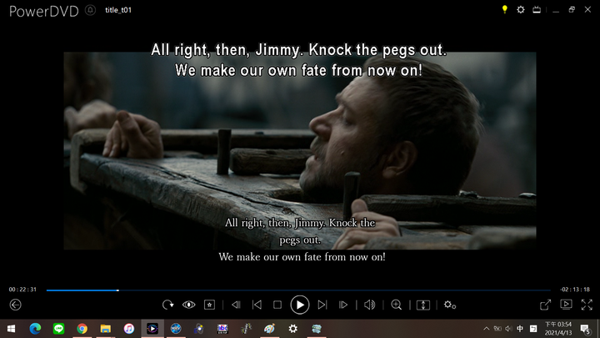Enter full screen mode
The image size is (600, 338).
[x=587, y=305]
